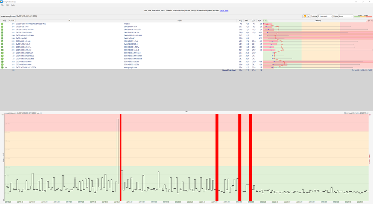Select IP 2001:4860:0:1::531e in hop 9
Viewport: 373px width, 204px height.
[x=24, y=47]
